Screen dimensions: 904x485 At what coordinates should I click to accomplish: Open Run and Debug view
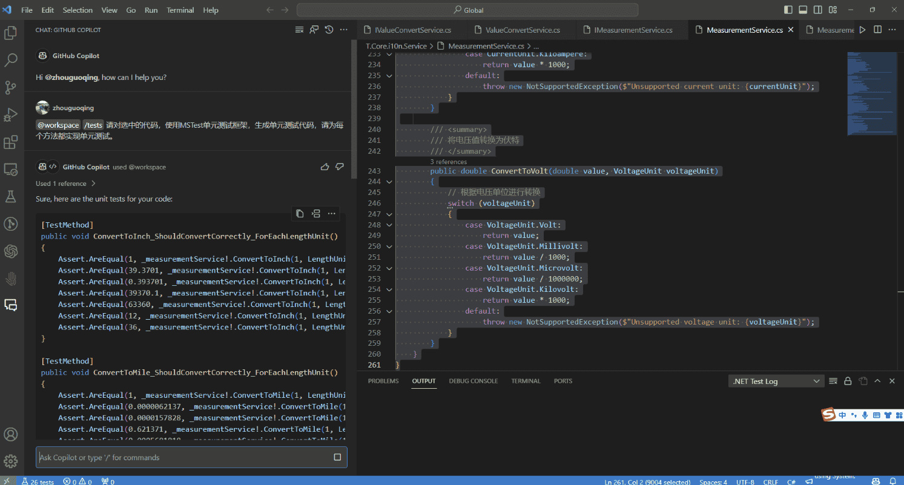[10, 114]
